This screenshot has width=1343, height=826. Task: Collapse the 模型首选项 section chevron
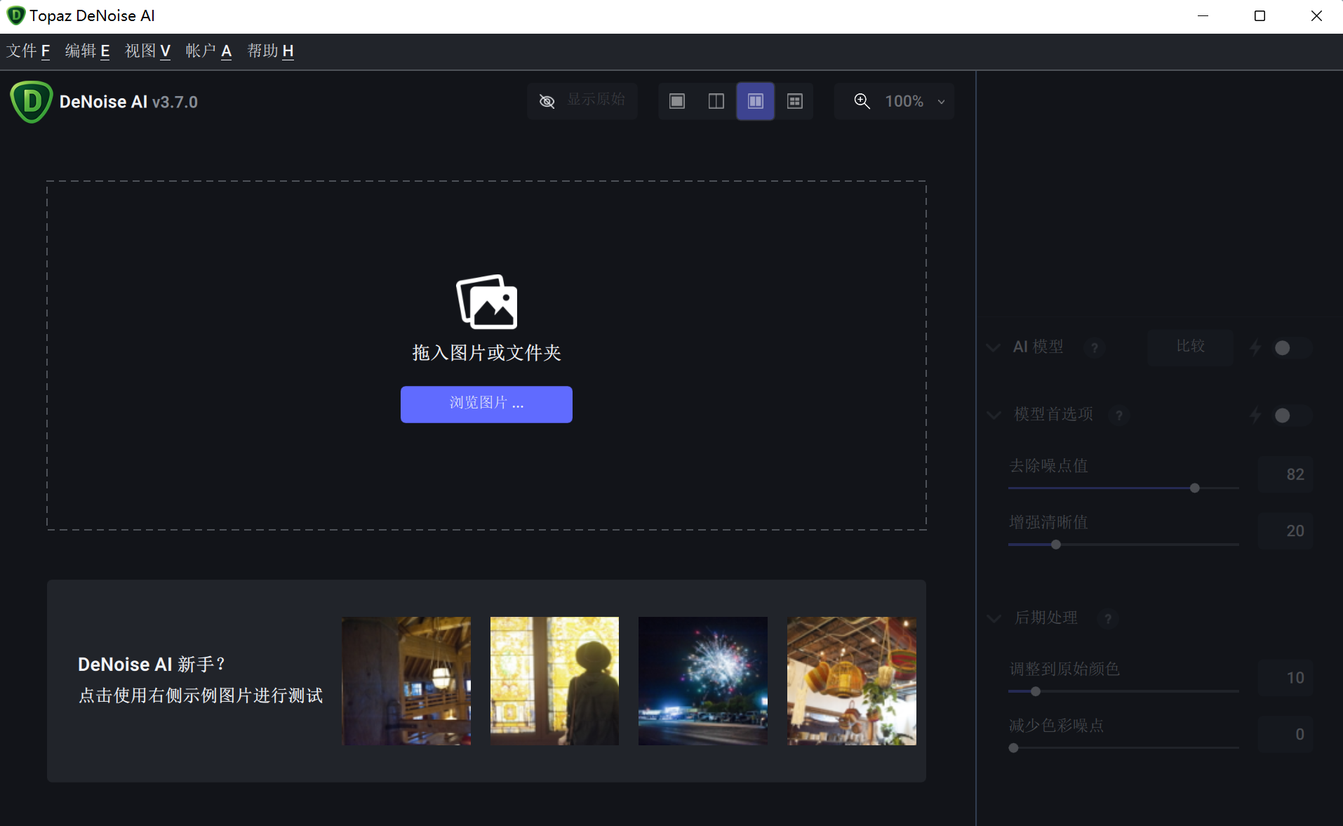pos(994,415)
